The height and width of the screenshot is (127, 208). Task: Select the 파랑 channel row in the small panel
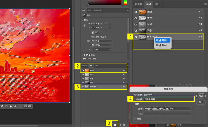click(104, 82)
